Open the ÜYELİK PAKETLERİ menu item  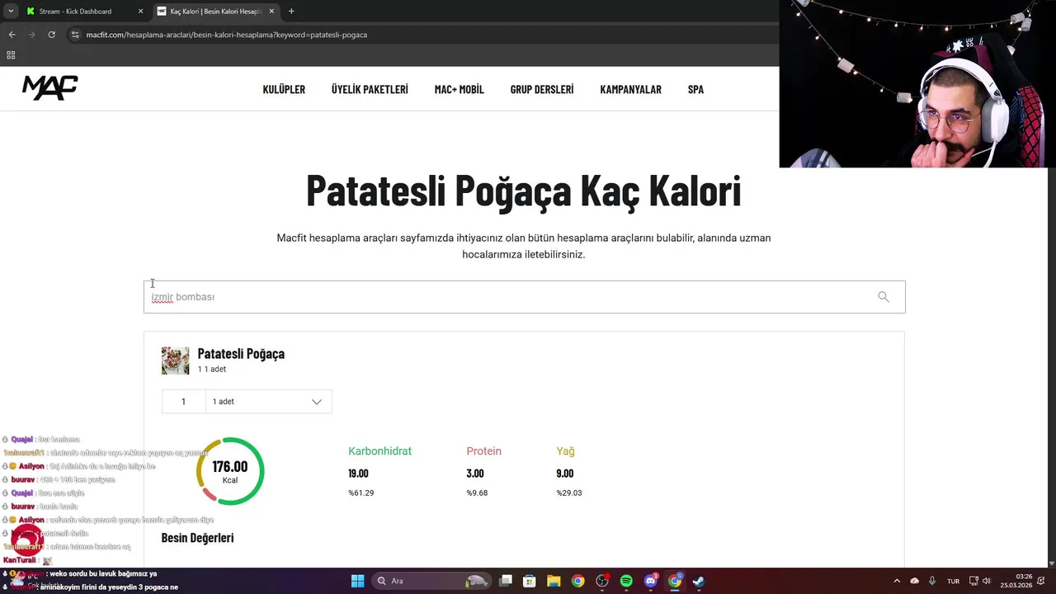click(x=370, y=89)
